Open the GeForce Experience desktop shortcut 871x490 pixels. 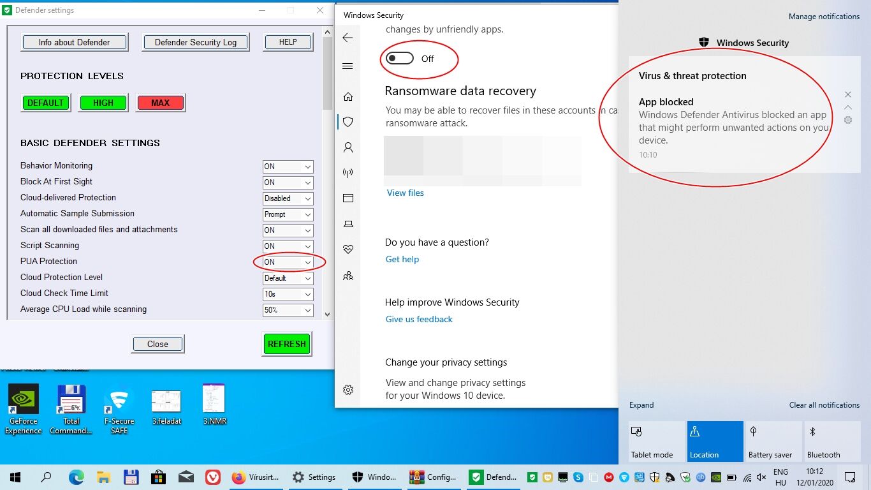[24, 409]
